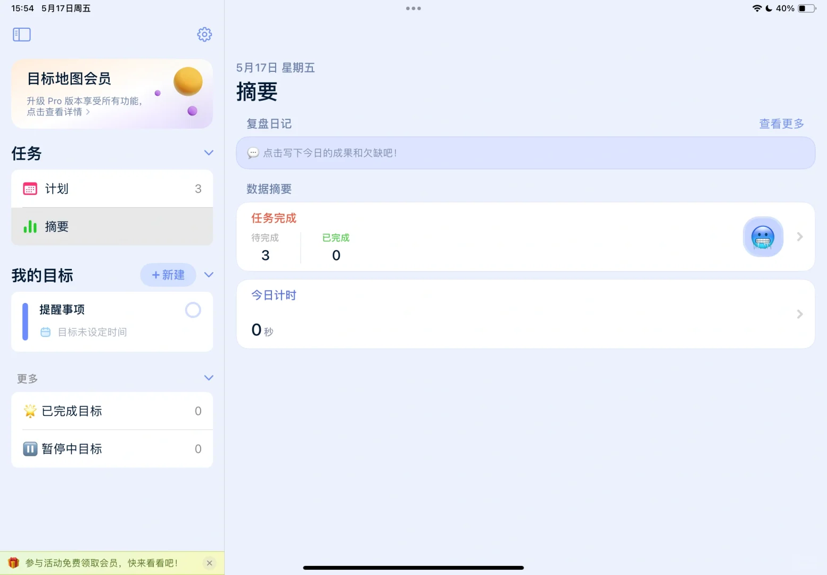The width and height of the screenshot is (827, 575).
Task: Click the star icon for 已完成目标
Action: point(30,411)
